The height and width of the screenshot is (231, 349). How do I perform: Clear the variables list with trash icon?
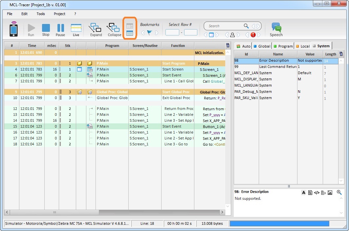point(341,54)
